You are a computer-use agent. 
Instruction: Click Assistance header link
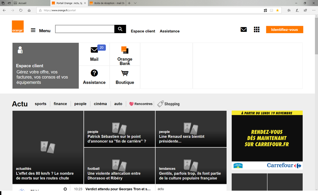pos(170,31)
